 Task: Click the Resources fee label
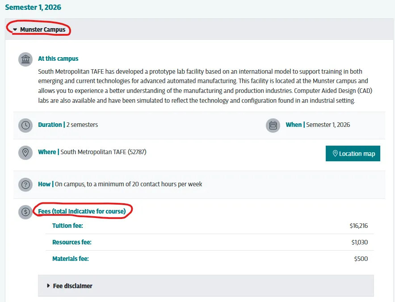(72, 242)
